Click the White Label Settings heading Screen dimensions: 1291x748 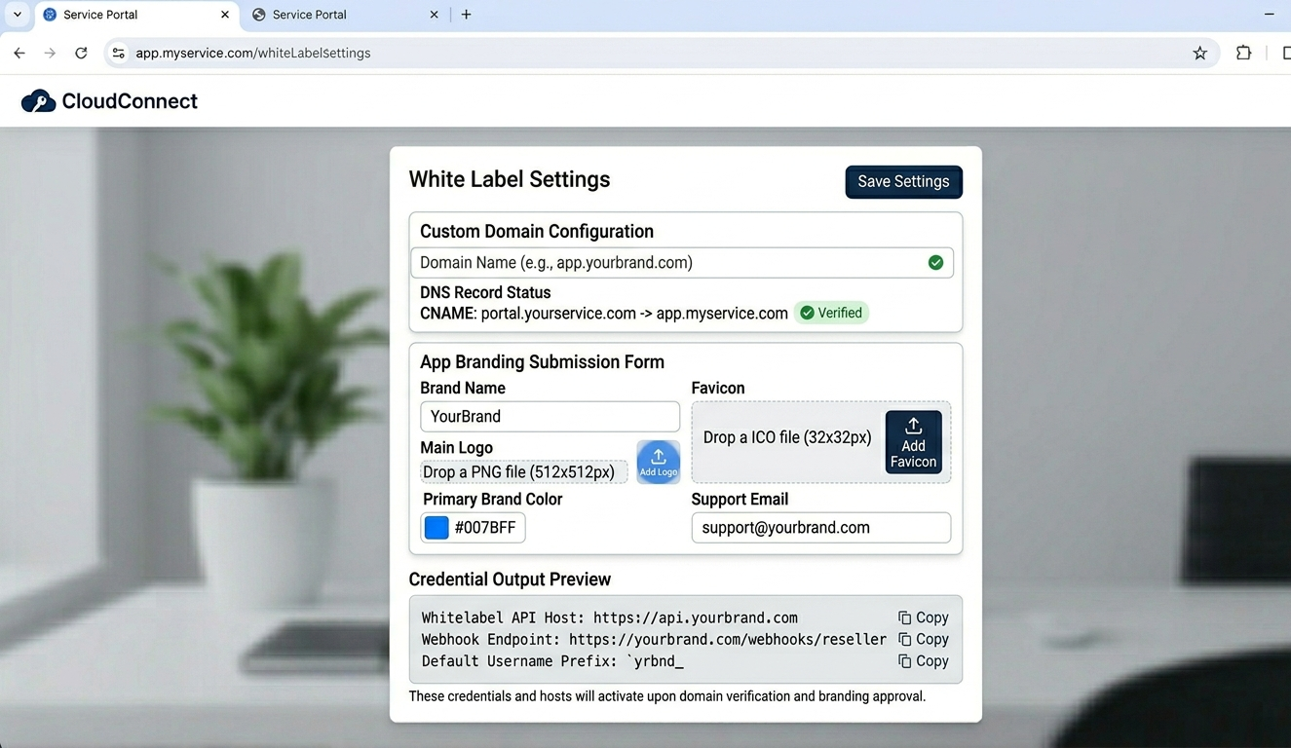[510, 179]
